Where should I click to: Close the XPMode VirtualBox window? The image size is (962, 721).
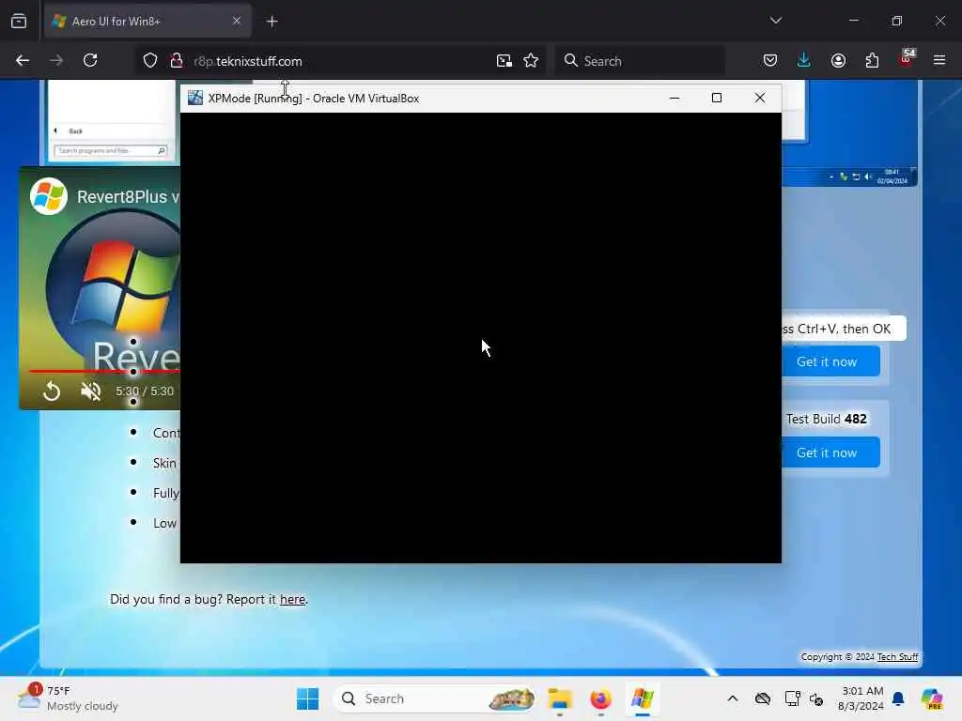coord(759,98)
